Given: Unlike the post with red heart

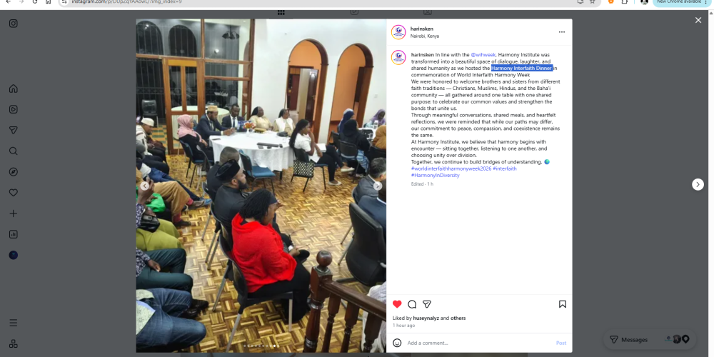Looking at the screenshot, I should coord(397,304).
